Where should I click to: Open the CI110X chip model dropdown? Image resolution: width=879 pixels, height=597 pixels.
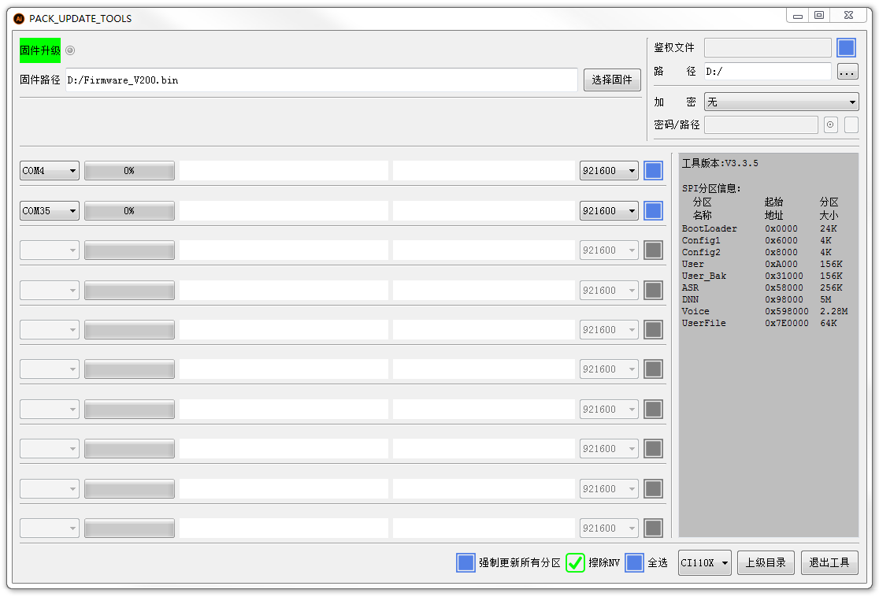click(704, 562)
